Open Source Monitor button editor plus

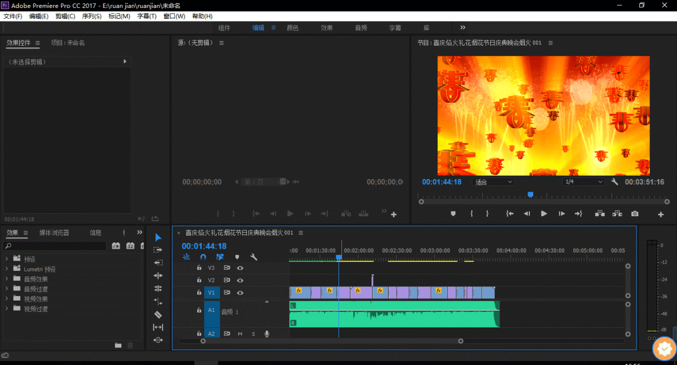tap(394, 214)
